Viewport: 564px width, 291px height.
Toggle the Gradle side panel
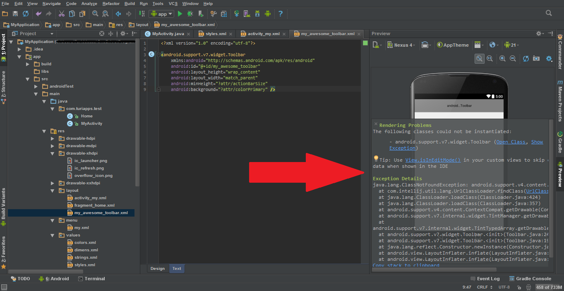(x=560, y=143)
